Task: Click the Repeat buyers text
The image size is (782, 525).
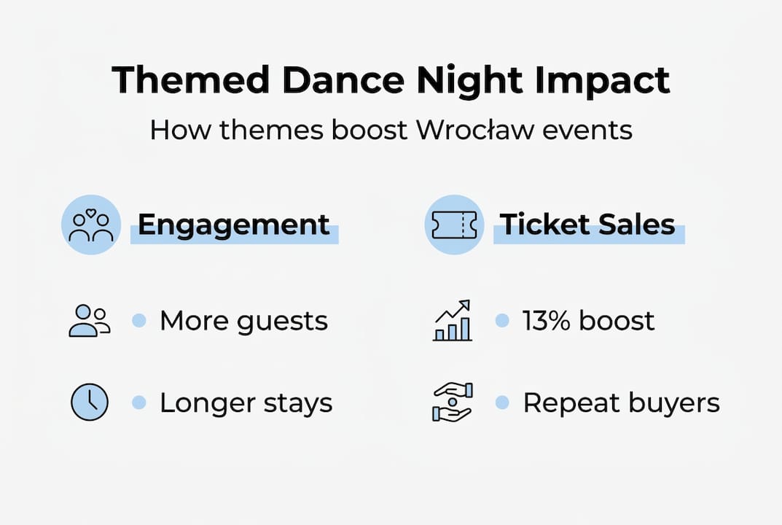Action: [x=621, y=402]
